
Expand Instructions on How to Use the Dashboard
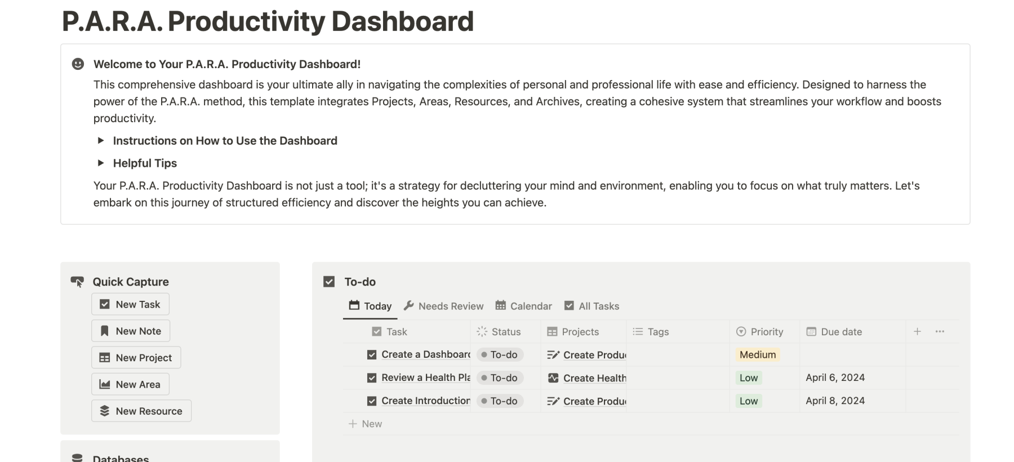coord(101,141)
